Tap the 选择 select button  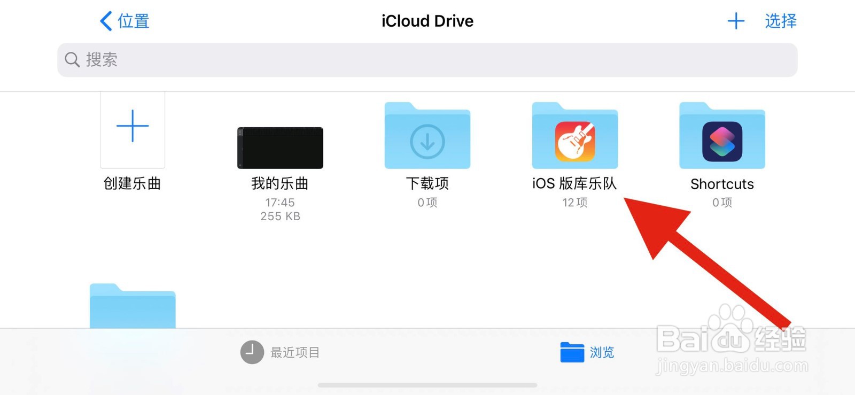click(x=781, y=21)
